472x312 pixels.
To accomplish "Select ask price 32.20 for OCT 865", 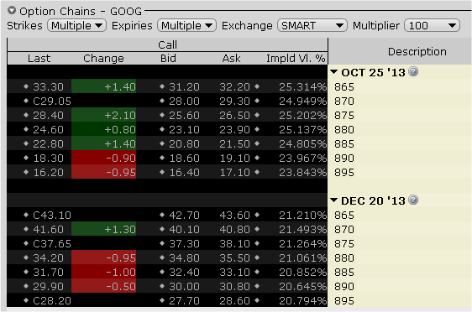I will pyautogui.click(x=234, y=87).
